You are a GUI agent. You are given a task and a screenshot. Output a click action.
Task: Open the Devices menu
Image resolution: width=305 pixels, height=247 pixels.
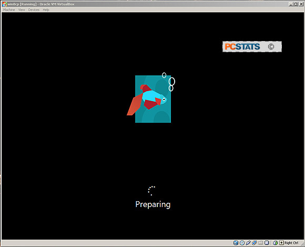point(34,9)
